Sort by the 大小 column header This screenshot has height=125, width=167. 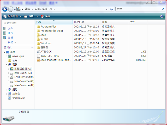[138, 22]
